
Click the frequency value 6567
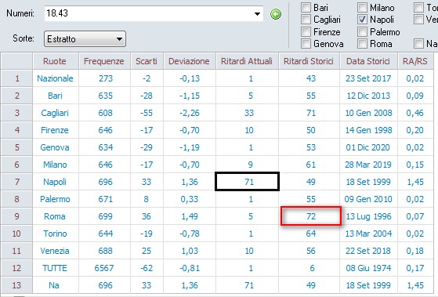[x=104, y=268]
